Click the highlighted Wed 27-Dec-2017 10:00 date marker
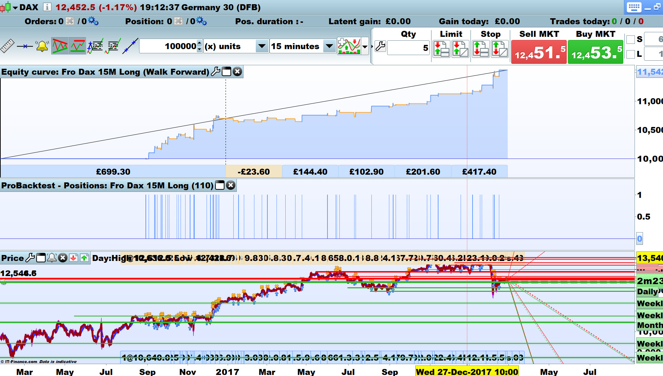 tap(467, 371)
